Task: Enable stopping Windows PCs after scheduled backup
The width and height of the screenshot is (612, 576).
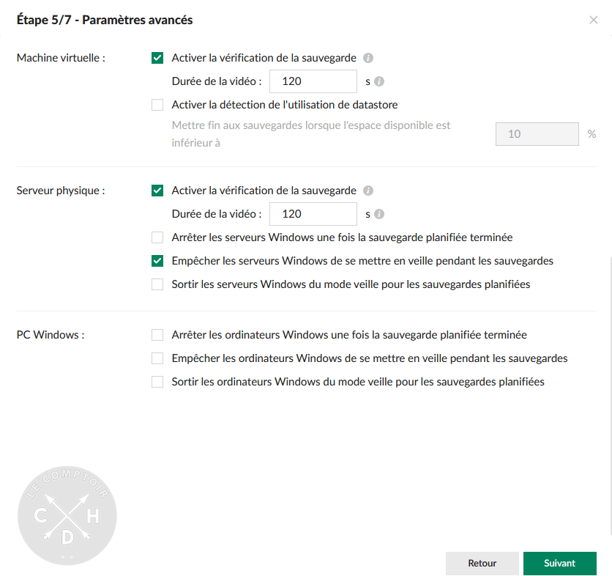Action: [x=157, y=335]
